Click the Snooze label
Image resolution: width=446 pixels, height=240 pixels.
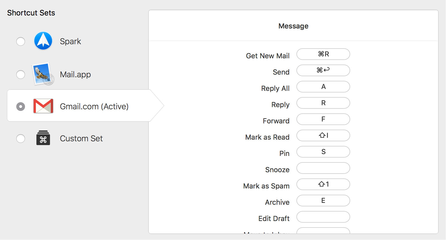[277, 170]
